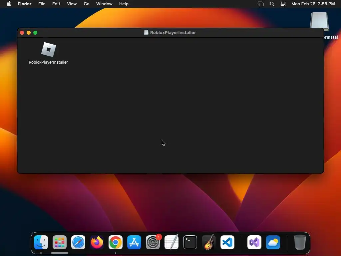The width and height of the screenshot is (341, 256).
Task: Open the Go menu
Action: 87,4
